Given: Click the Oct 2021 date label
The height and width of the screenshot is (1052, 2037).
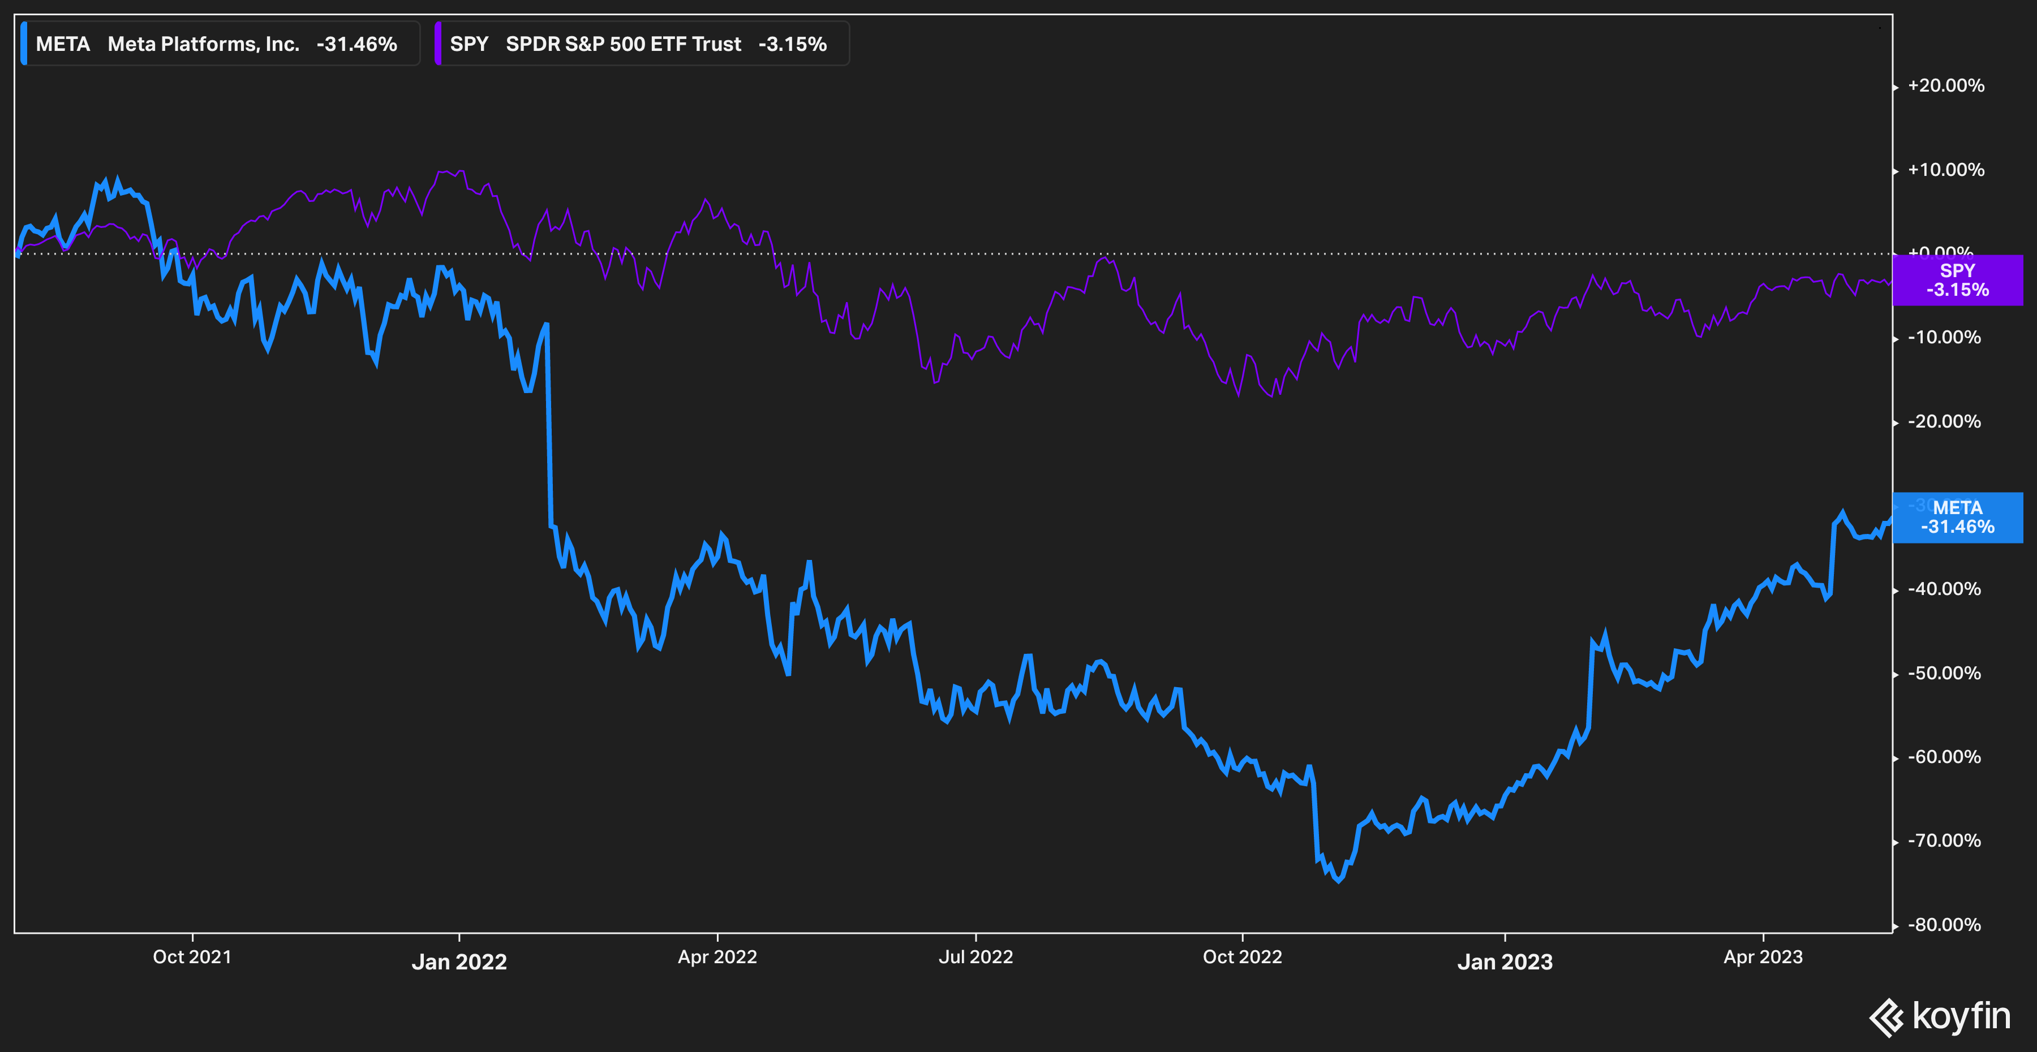Looking at the screenshot, I should tap(192, 957).
